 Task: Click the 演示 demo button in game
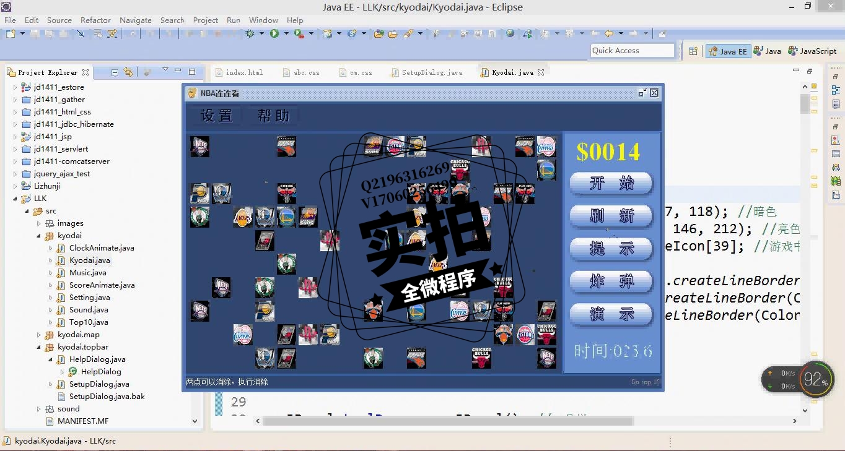pyautogui.click(x=611, y=314)
